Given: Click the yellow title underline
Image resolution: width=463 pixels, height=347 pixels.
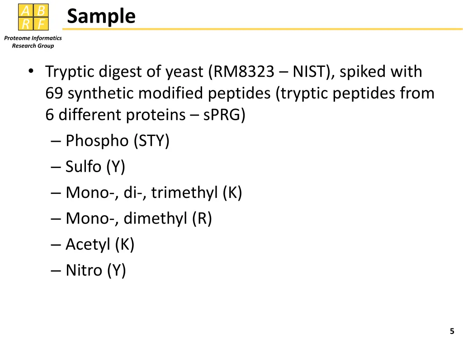Looking at the screenshot, I should [x=262, y=29].
